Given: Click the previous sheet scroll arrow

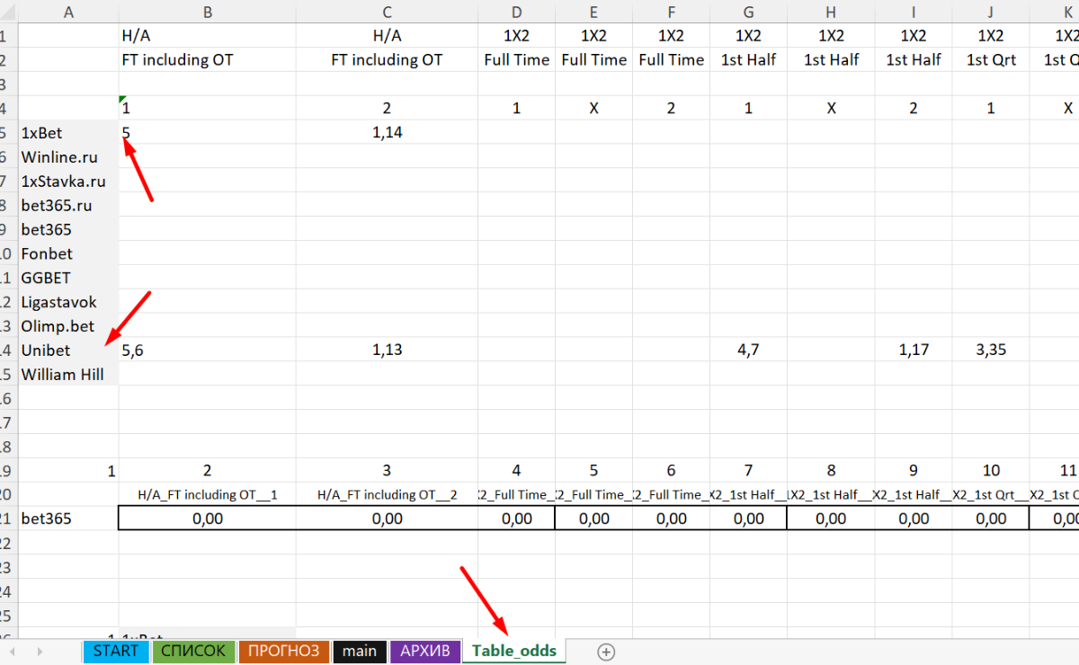Looking at the screenshot, I should point(13,652).
